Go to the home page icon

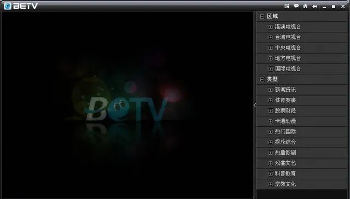click(x=305, y=6)
